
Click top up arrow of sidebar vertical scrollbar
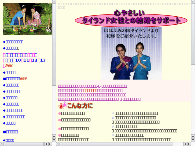(x=54, y=2)
